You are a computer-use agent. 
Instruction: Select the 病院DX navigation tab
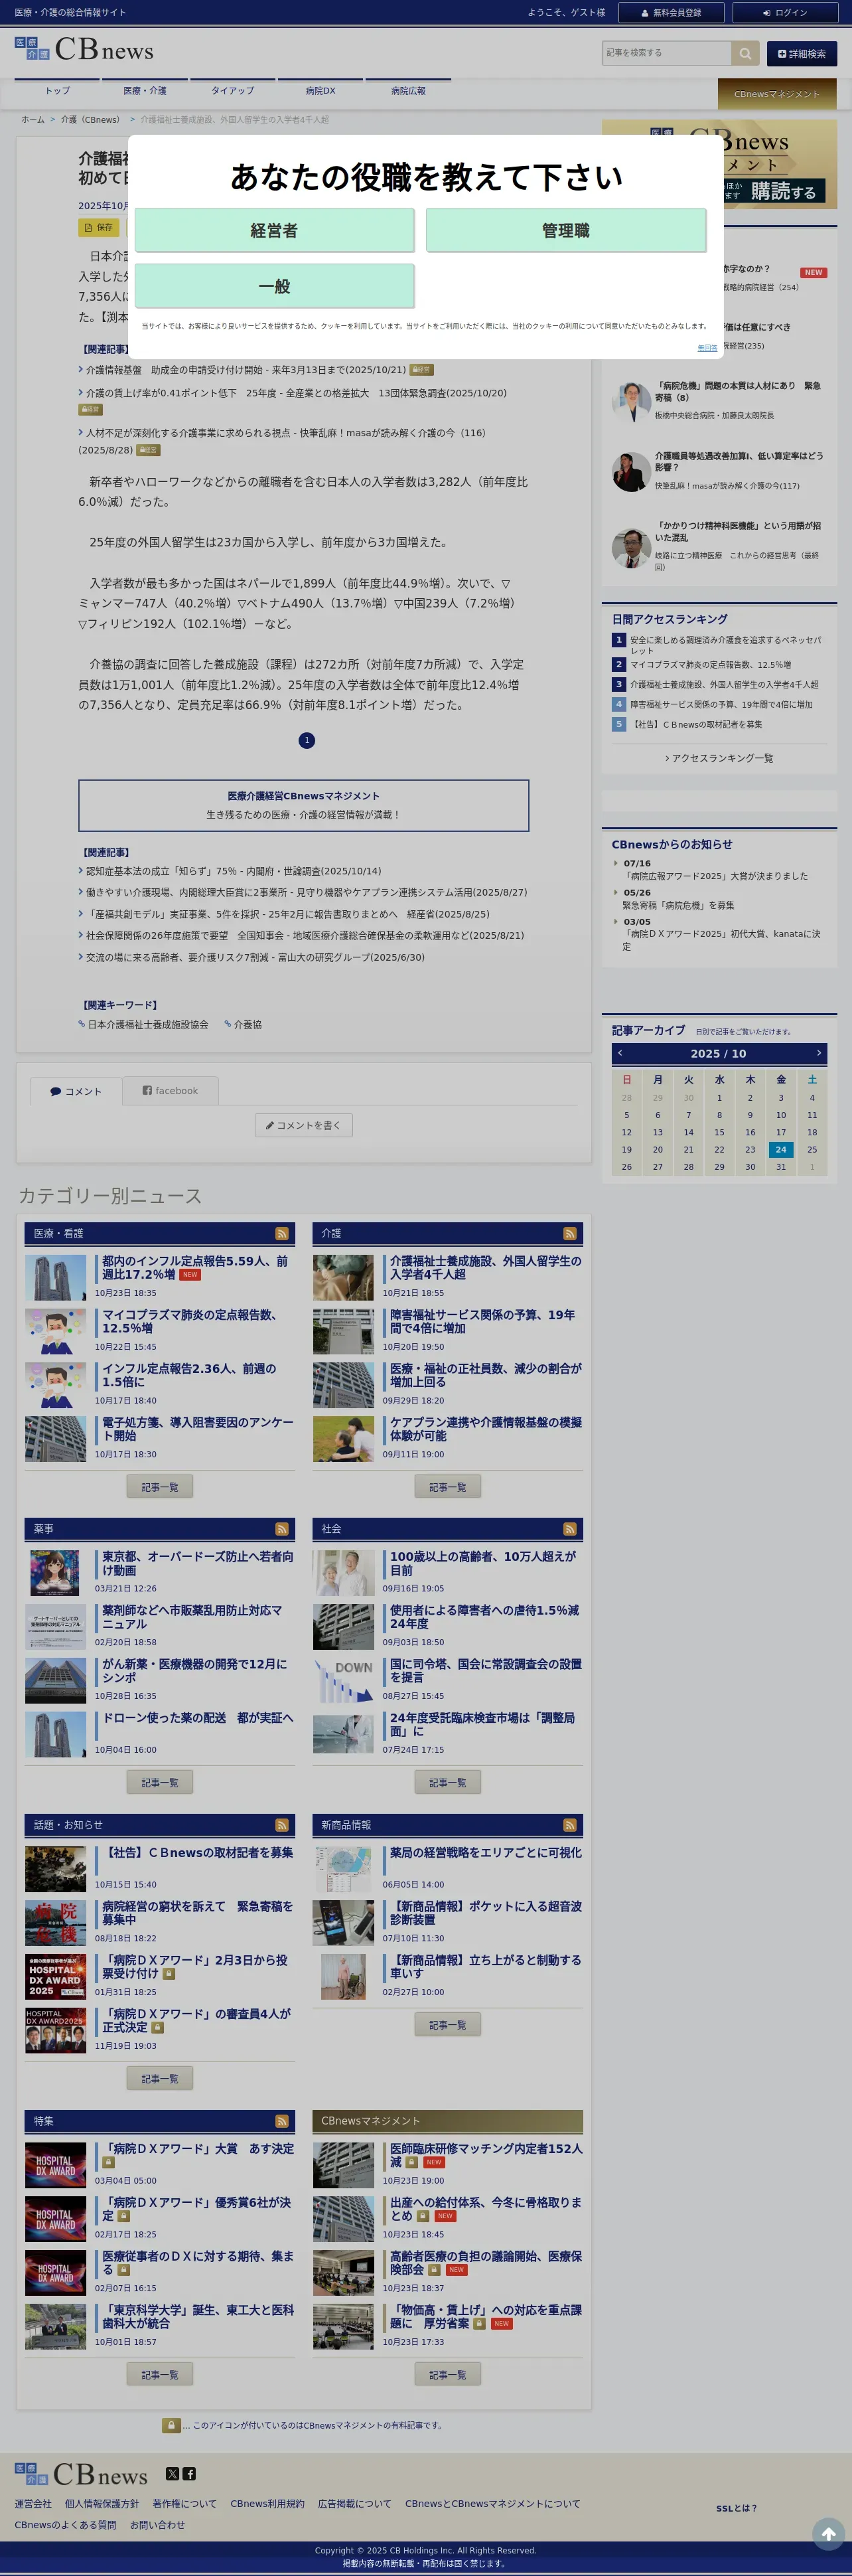[320, 91]
